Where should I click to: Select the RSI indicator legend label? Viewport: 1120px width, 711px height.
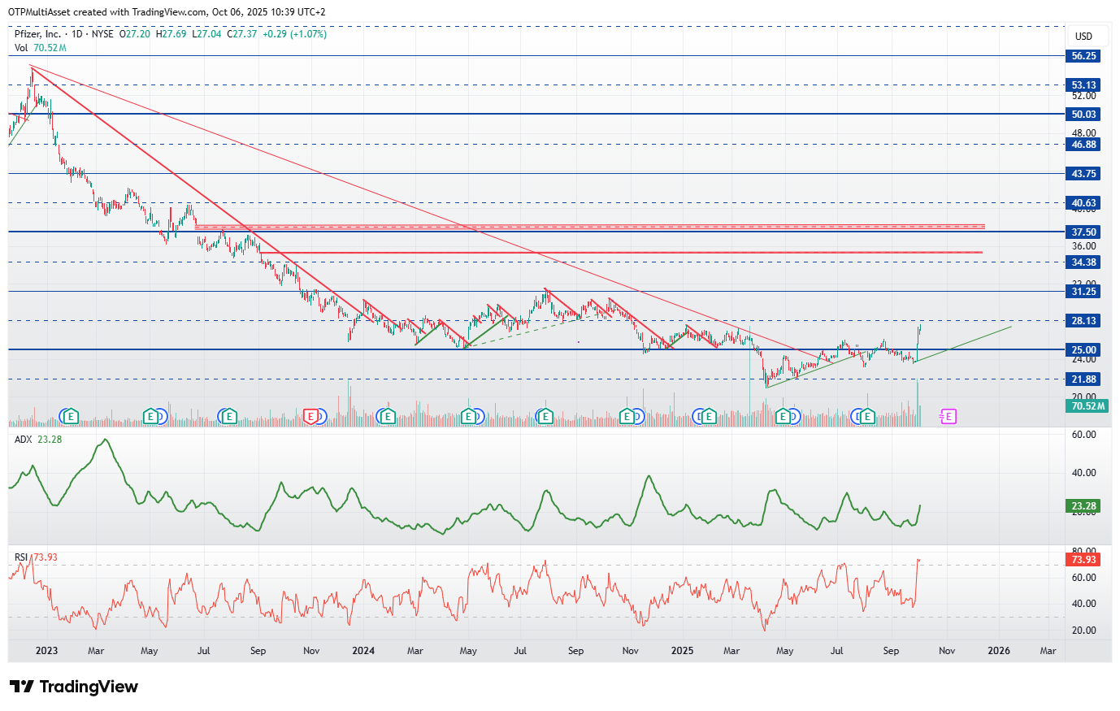coord(21,557)
